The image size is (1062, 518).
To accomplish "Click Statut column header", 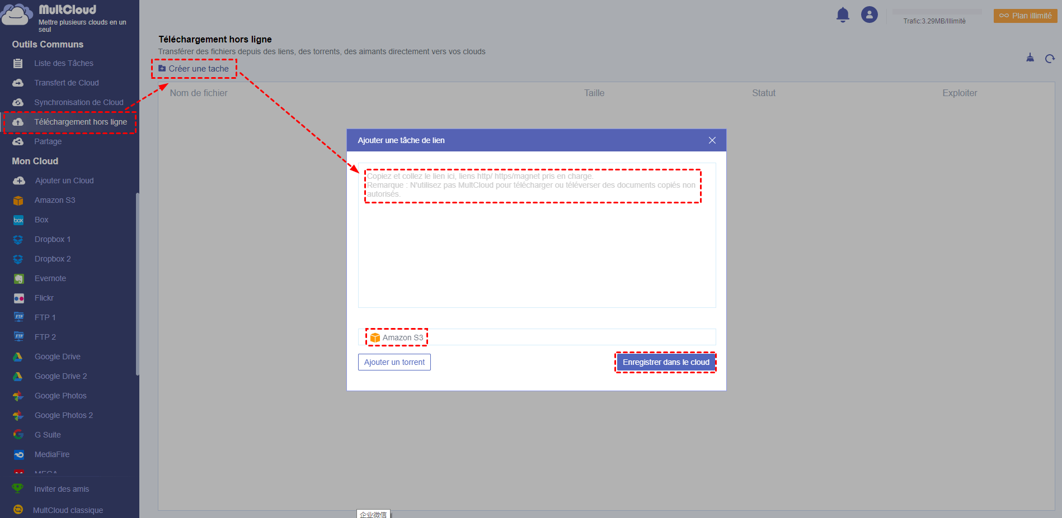I will coord(764,93).
